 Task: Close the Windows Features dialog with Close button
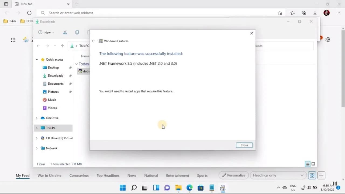point(244,145)
